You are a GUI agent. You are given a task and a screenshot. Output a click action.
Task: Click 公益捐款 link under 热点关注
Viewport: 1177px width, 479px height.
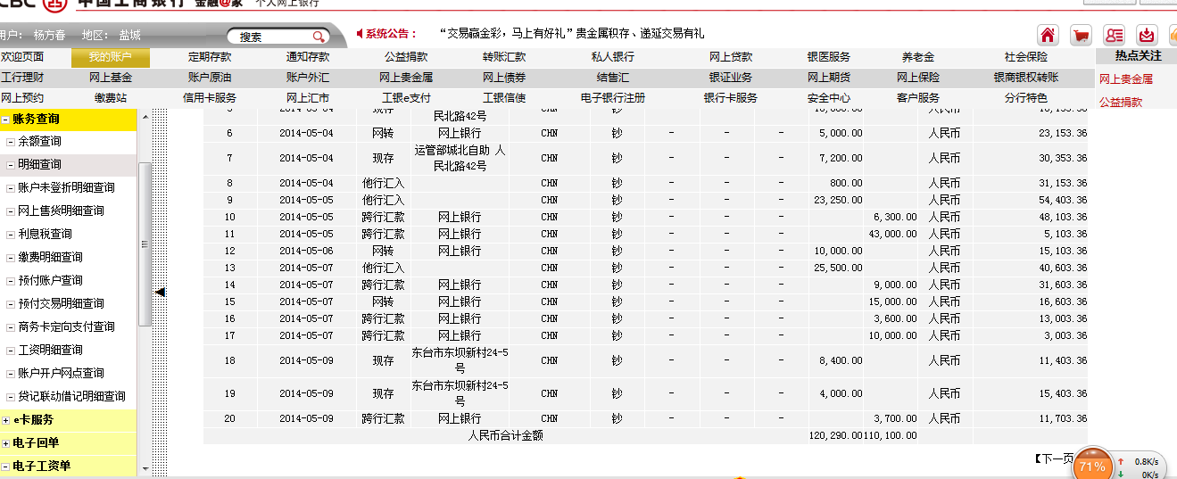[1121, 102]
